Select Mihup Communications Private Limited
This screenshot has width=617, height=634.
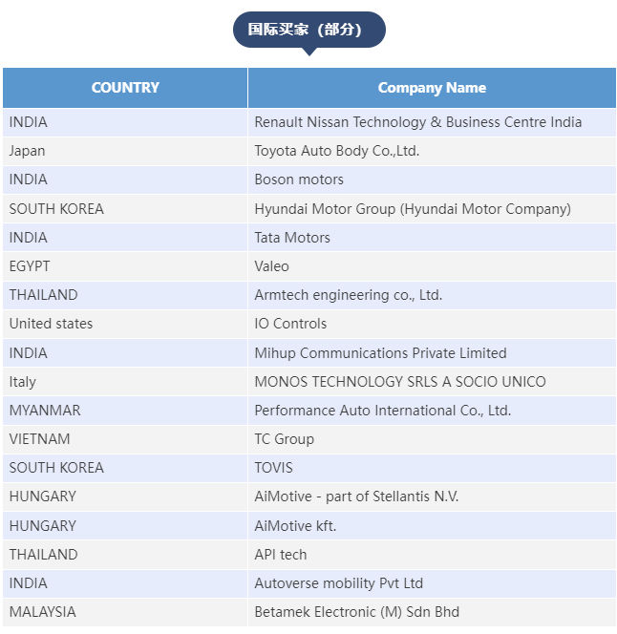pyautogui.click(x=380, y=353)
